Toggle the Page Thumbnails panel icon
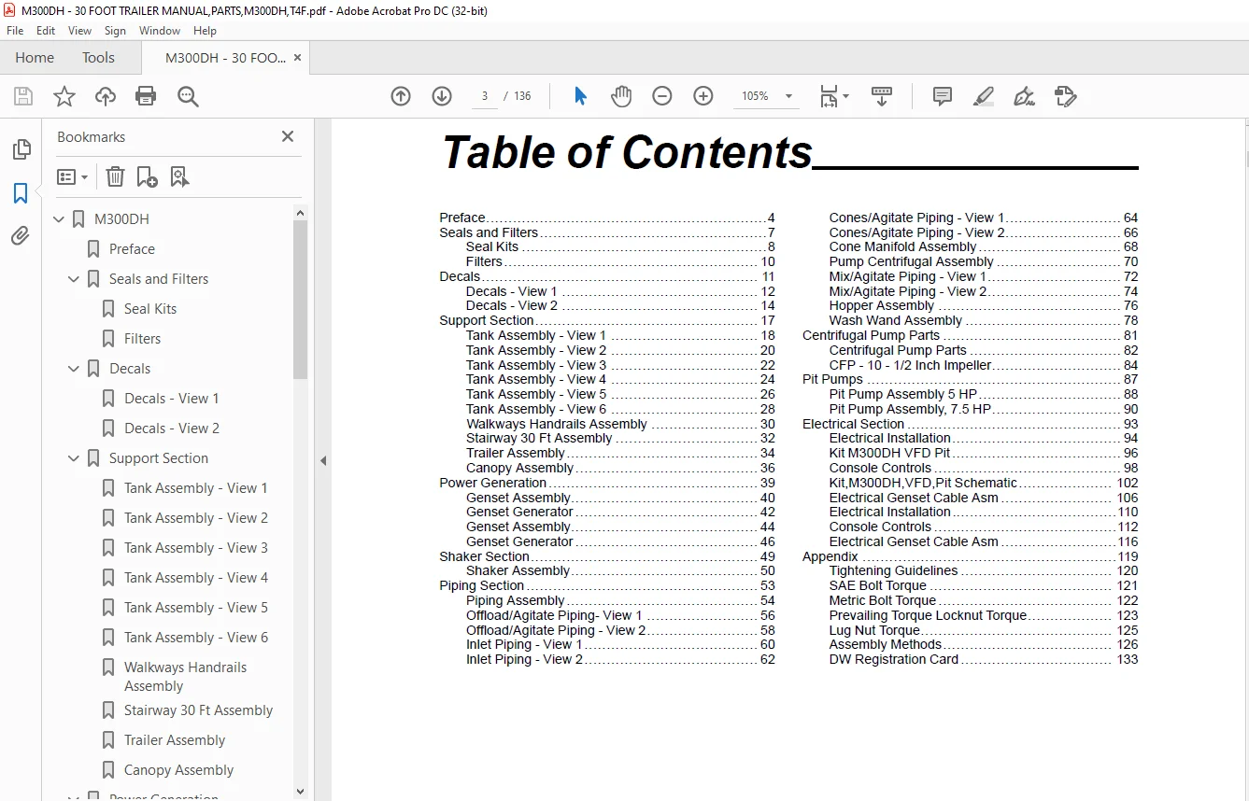Screen dimensions: 1249x801 click(21, 149)
